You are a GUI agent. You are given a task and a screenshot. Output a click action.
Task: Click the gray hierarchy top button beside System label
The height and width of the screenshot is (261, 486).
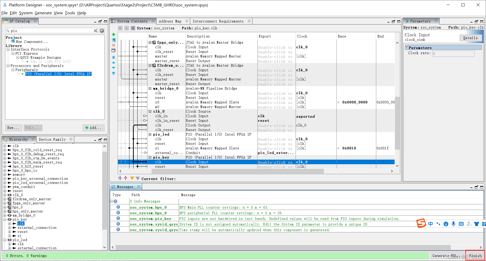click(x=120, y=28)
